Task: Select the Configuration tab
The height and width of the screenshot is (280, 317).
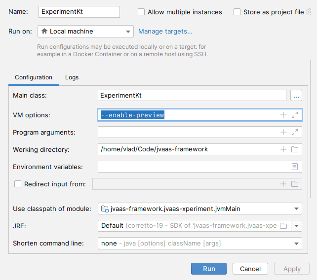Action: click(34, 77)
